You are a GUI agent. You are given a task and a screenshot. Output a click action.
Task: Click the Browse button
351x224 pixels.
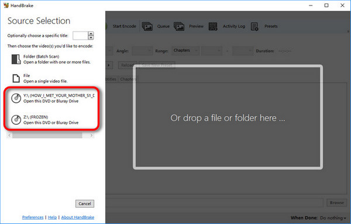(x=337, y=202)
